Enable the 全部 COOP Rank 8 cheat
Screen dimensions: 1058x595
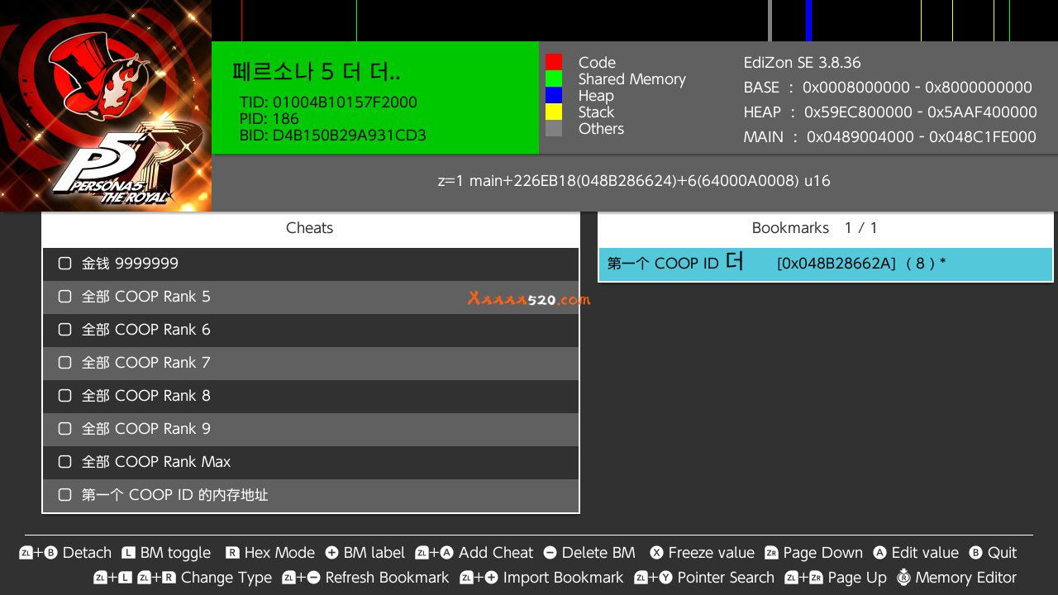tap(64, 396)
